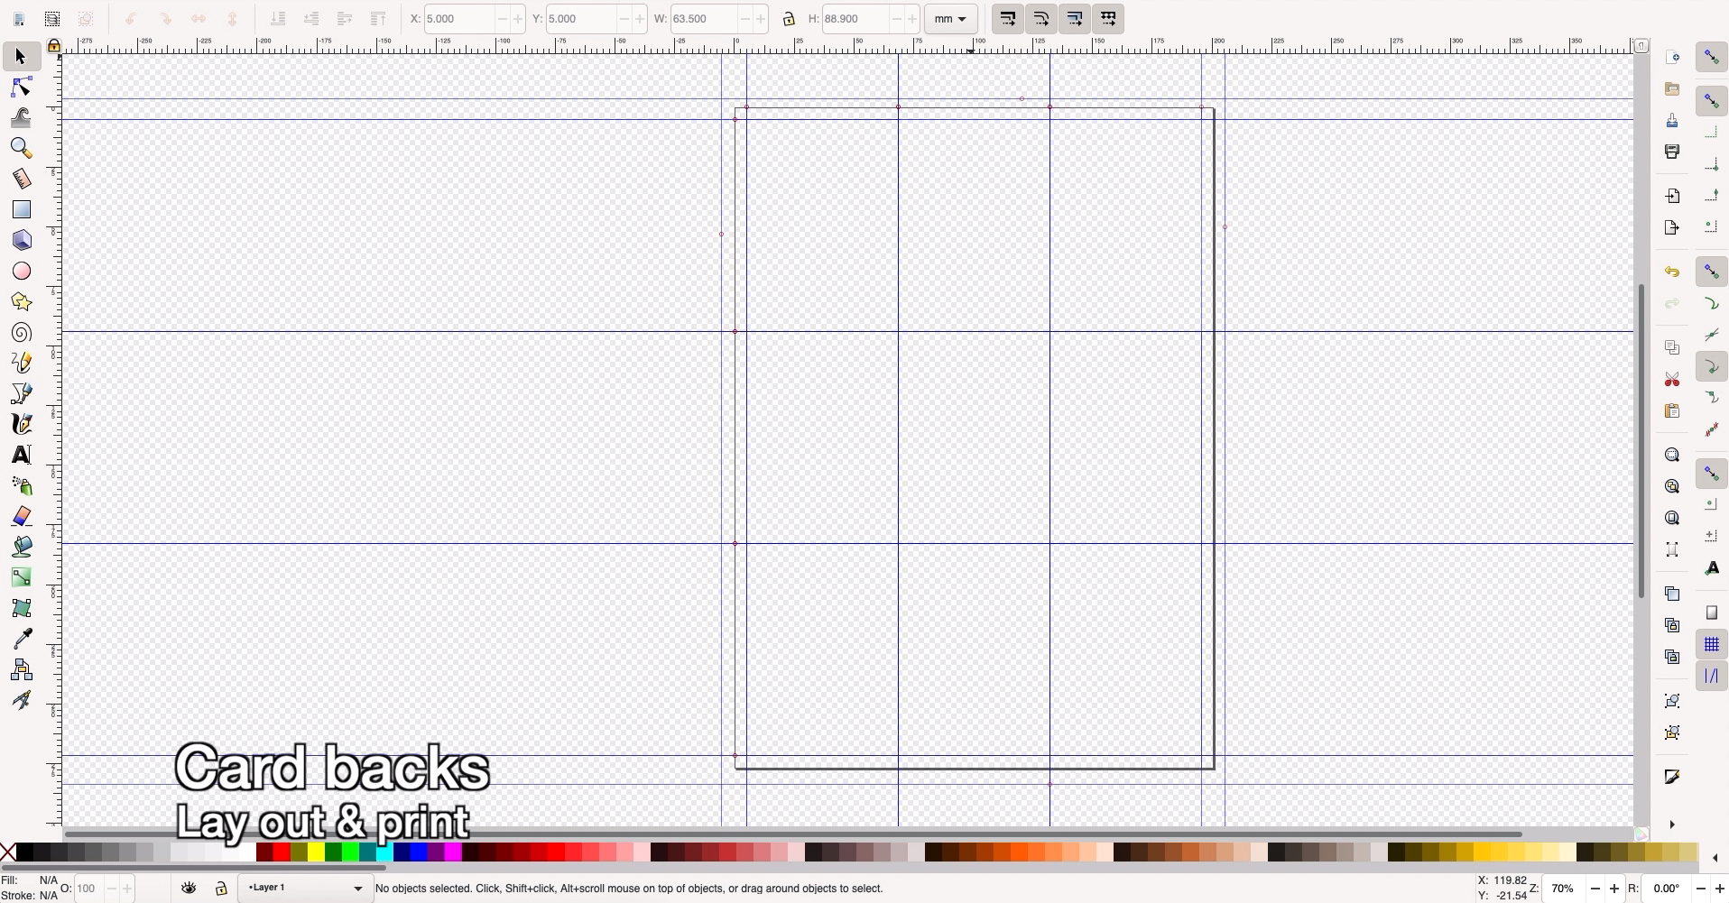This screenshot has height=903, width=1729.
Task: Toggle the width/height ratio lock
Action: coord(790,18)
